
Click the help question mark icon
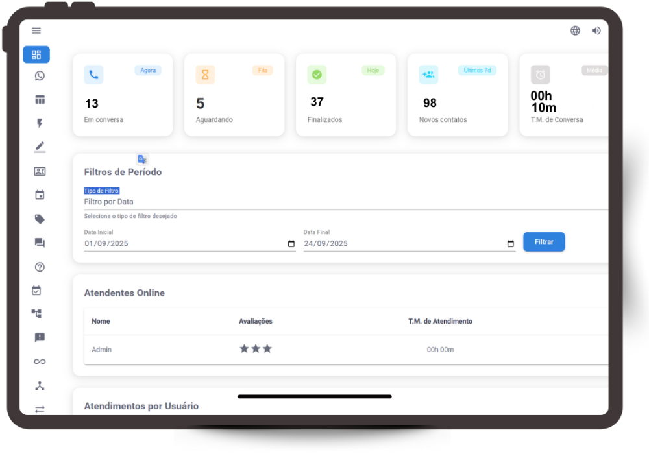point(40,267)
